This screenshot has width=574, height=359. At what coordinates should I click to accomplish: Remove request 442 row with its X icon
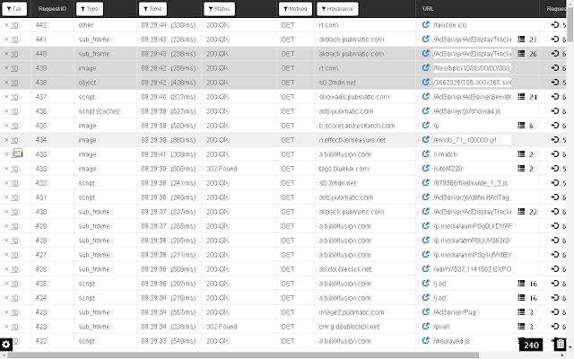[x=6, y=25]
